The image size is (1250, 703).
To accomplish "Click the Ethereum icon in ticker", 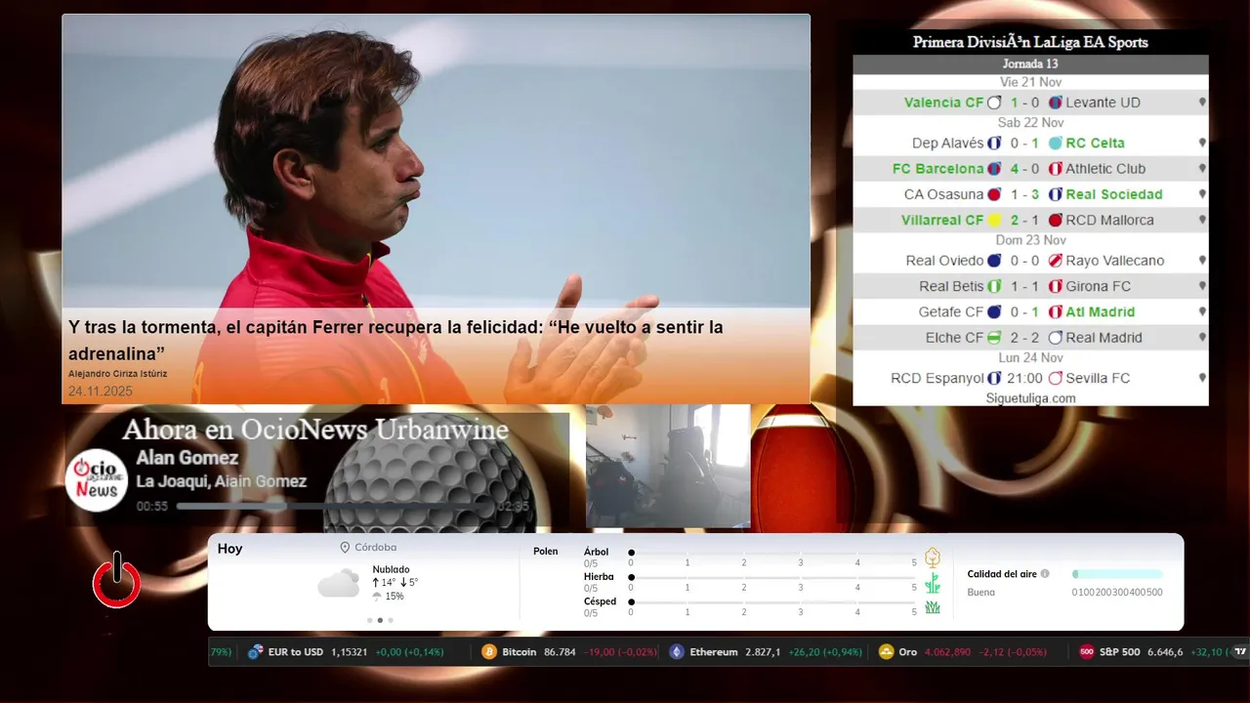I will pyautogui.click(x=677, y=651).
